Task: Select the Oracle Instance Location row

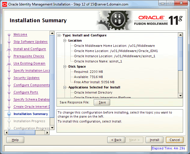Action: click(115, 56)
